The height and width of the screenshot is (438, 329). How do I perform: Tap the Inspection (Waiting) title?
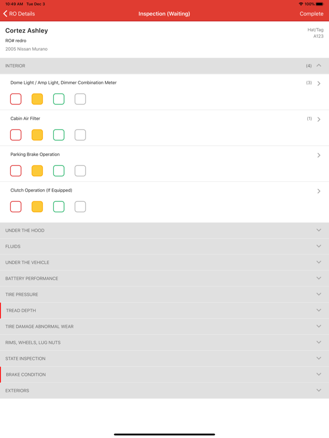[164, 14]
